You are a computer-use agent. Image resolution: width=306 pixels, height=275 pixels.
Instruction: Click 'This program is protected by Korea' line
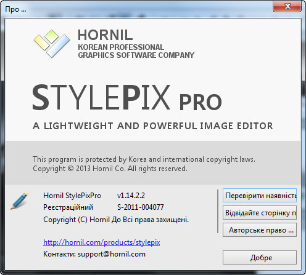coord(144,159)
